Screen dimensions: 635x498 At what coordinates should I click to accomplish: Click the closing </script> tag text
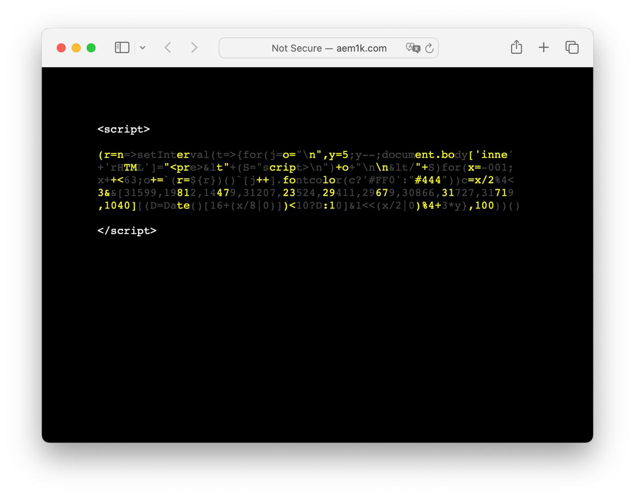(x=127, y=231)
